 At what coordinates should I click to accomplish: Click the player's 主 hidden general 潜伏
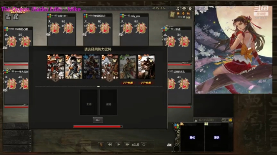pos(192,137)
